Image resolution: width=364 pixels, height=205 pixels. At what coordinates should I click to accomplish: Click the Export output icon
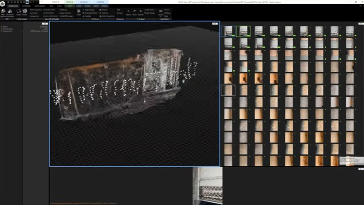point(128,11)
